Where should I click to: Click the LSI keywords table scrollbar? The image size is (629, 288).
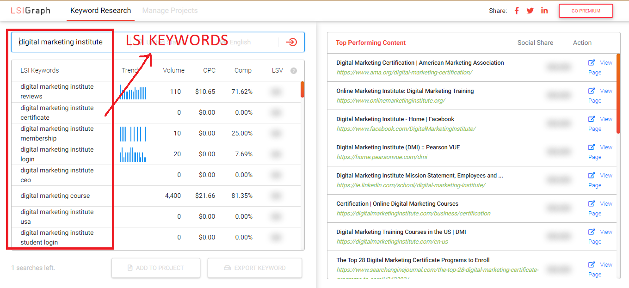tap(302, 90)
